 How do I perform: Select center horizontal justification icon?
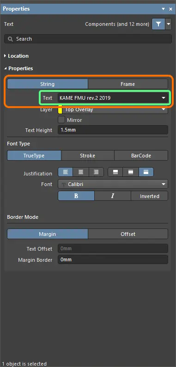pyautogui.click(x=81, y=172)
